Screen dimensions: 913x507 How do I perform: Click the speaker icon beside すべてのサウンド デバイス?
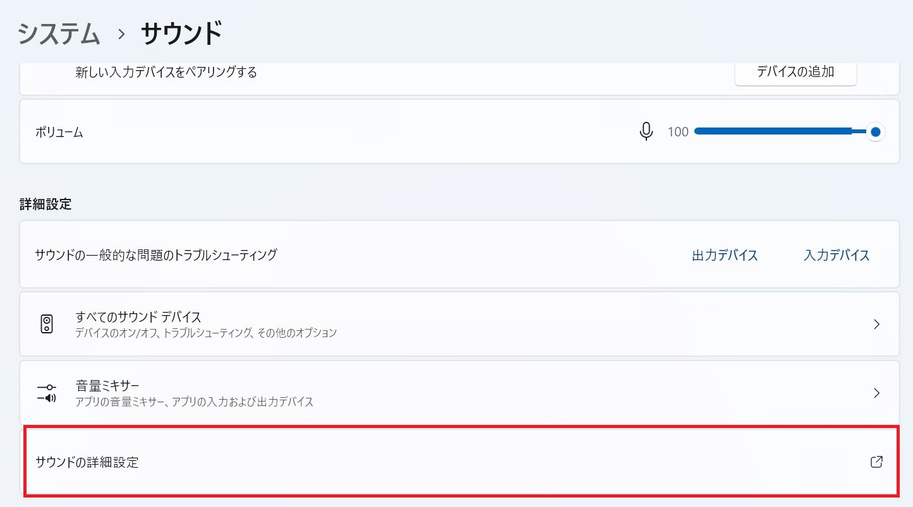click(47, 324)
